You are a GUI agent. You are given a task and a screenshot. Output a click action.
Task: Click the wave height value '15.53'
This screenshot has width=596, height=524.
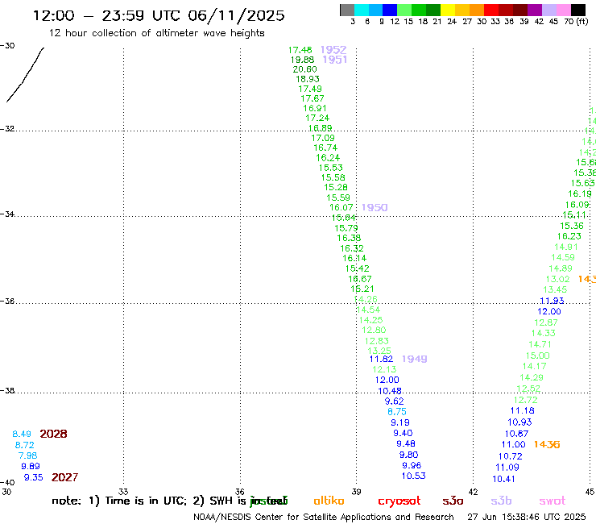(331, 168)
